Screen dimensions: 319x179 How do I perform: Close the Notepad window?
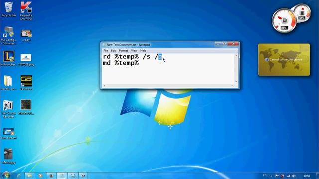pyautogui.click(x=233, y=44)
